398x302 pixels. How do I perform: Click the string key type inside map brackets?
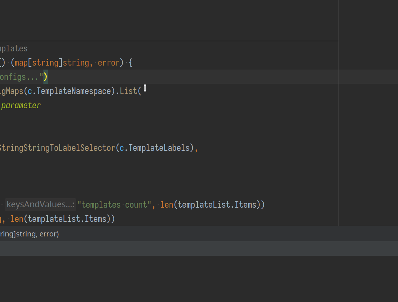tap(45, 63)
